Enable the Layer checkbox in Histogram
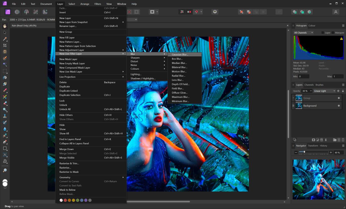Screen dimensions: 346x209 323,33
